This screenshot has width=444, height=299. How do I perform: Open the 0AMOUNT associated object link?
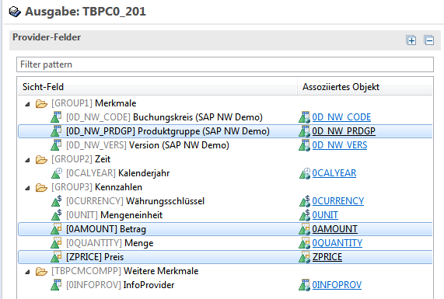tap(334, 229)
